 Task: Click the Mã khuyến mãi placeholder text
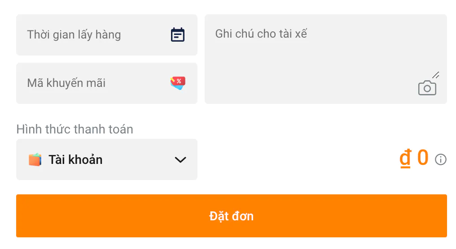66,83
